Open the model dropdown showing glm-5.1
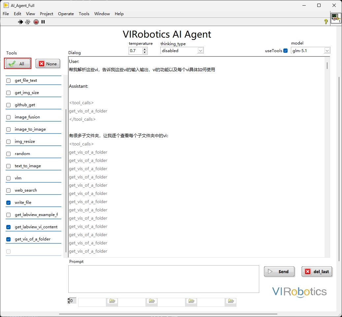Viewport: 342px width, 317px height. (327, 50)
